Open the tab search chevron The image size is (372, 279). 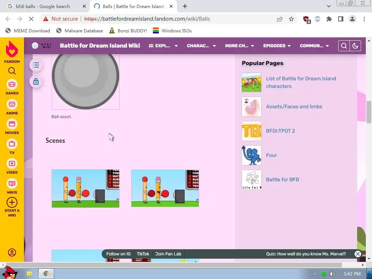pos(328,6)
